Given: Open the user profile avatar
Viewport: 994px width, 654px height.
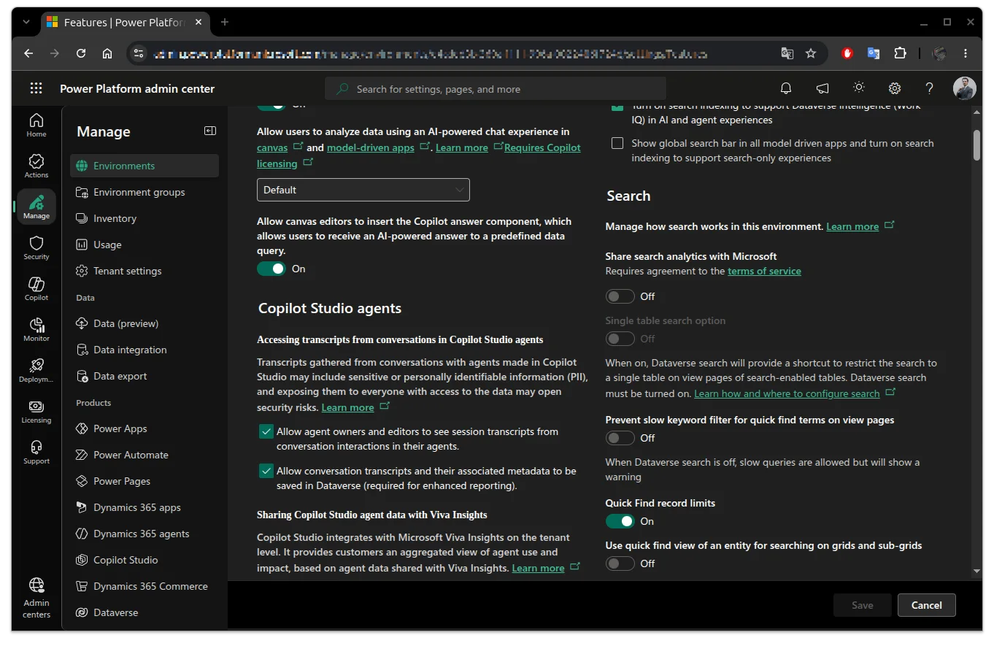Looking at the screenshot, I should [x=964, y=88].
